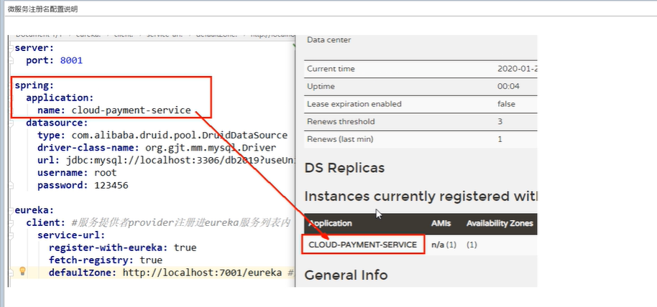This screenshot has height=307, width=657.
Task: Click the 'Renews (last min)' label
Action: tap(340, 139)
